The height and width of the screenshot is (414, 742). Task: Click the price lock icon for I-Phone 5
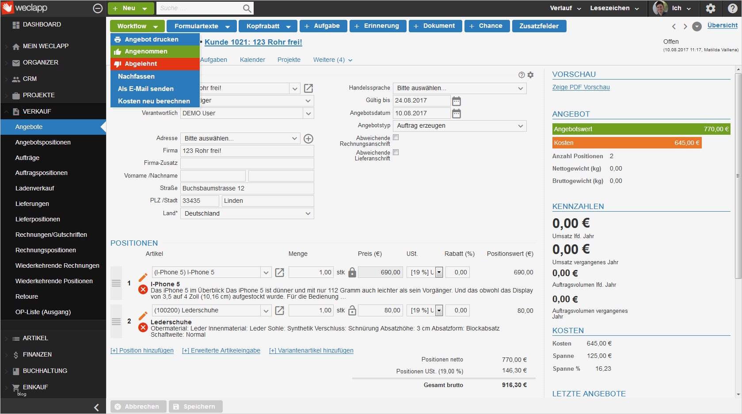click(352, 273)
